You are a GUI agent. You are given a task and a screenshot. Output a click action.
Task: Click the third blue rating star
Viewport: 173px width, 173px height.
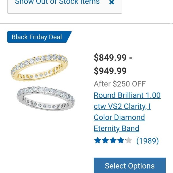pyautogui.click(x=113, y=140)
